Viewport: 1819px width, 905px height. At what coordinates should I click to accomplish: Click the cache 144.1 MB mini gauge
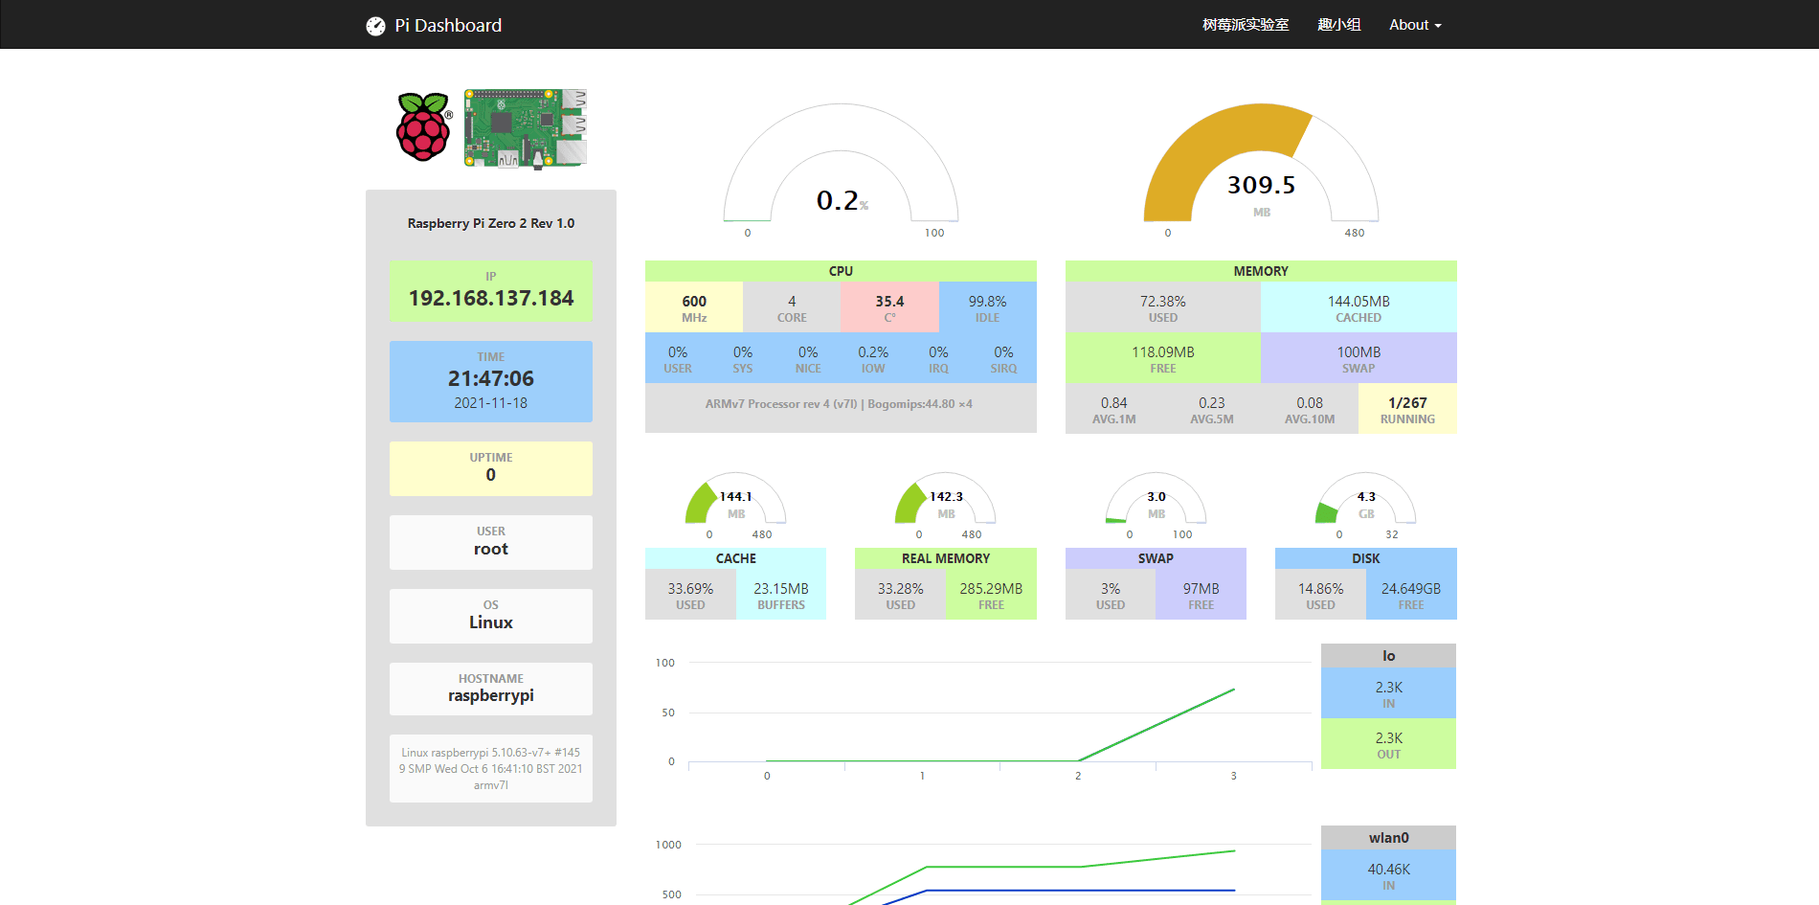(735, 502)
